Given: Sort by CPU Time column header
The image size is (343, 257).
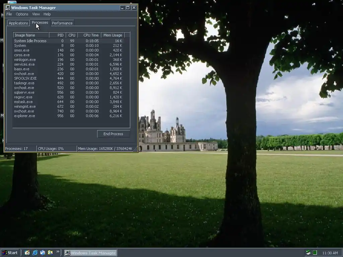Looking at the screenshot, I should tap(89, 35).
